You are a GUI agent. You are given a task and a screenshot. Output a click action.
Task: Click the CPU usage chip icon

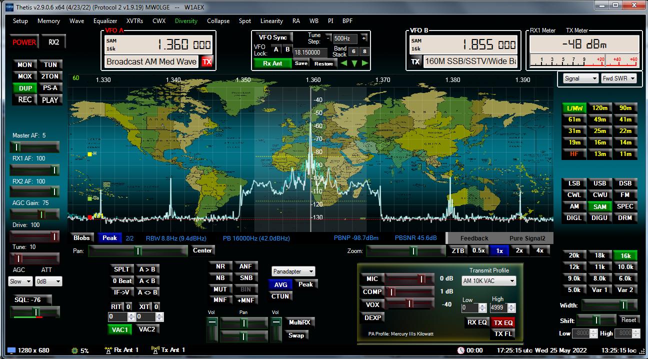[74, 350]
